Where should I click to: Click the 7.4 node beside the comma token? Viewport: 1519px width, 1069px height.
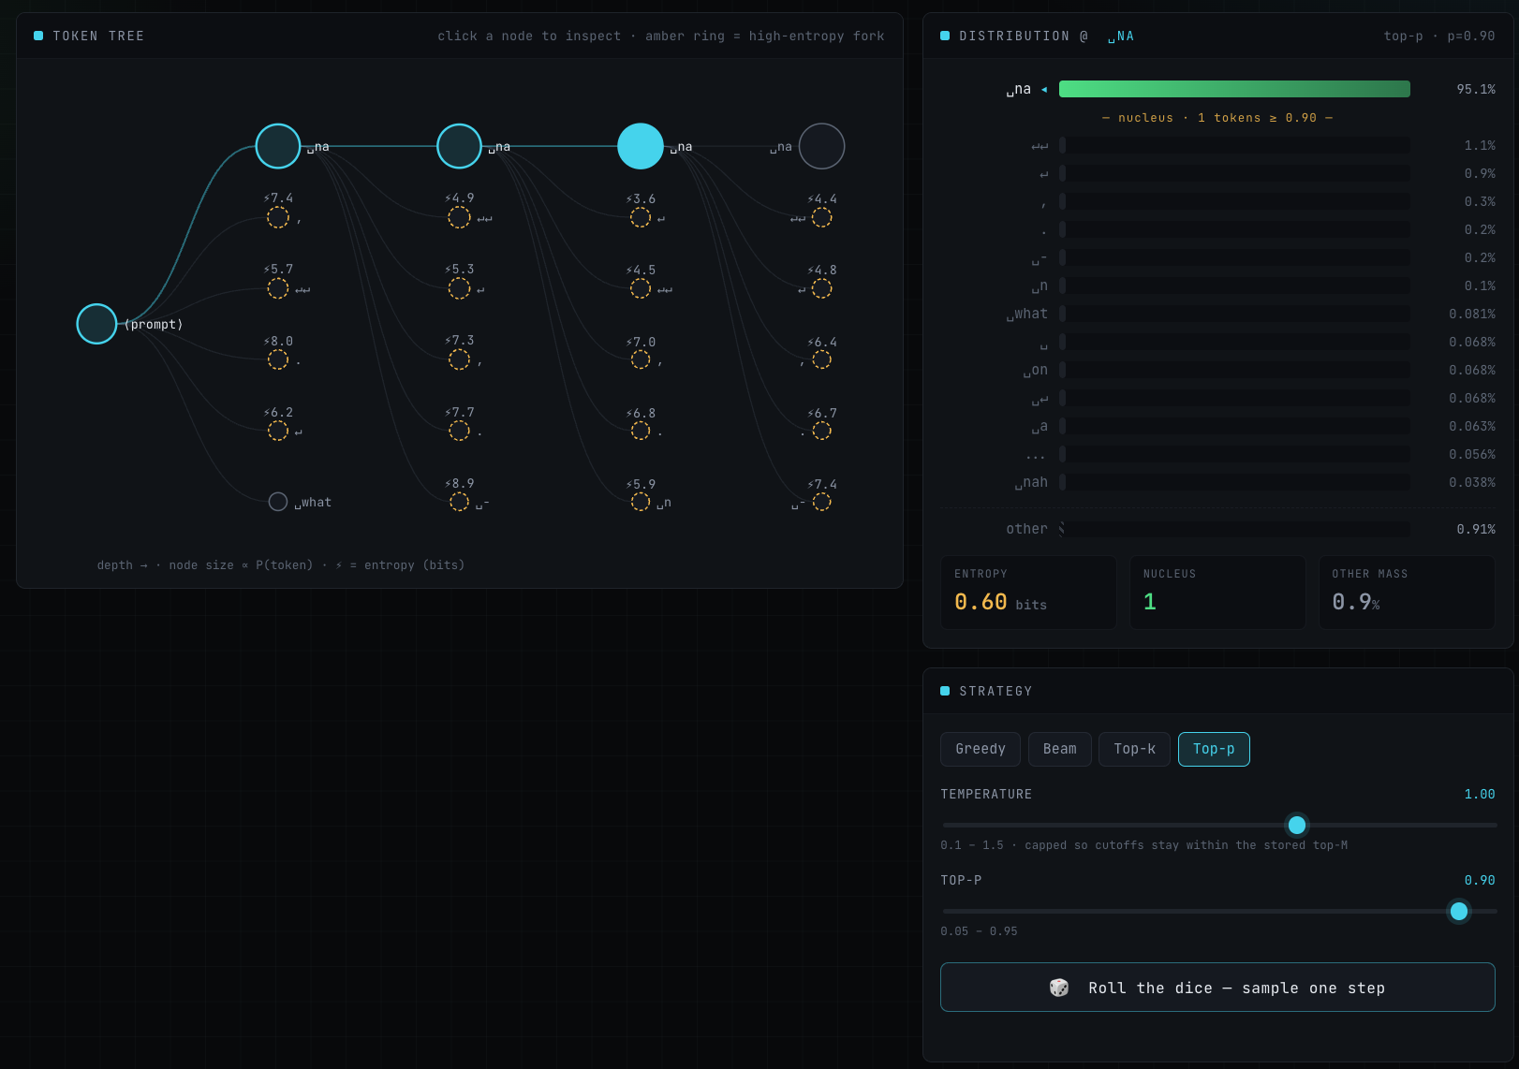coord(278,217)
